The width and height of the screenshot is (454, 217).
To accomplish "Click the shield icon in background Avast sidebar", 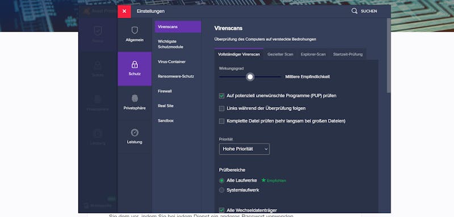I will click(98, 31).
